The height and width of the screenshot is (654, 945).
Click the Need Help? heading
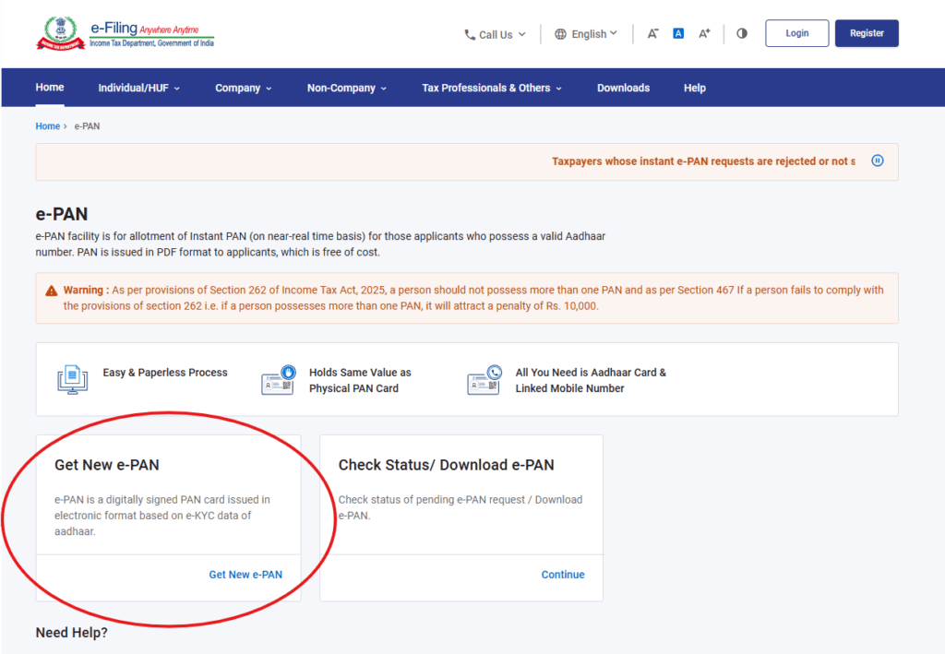tap(72, 632)
